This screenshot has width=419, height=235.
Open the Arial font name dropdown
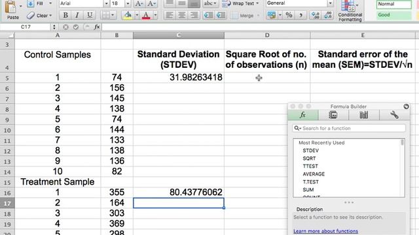106,3
